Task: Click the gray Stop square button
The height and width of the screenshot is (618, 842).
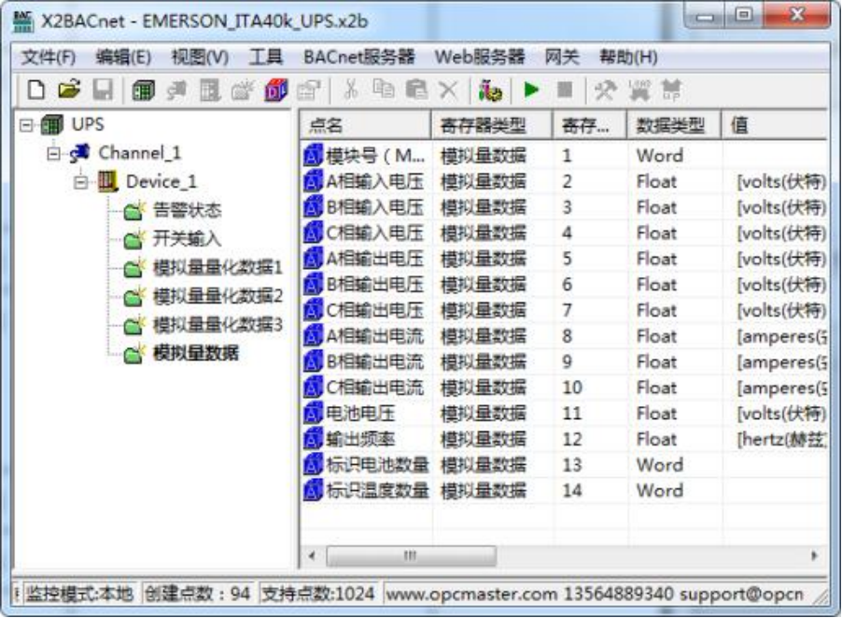Action: pos(565,91)
